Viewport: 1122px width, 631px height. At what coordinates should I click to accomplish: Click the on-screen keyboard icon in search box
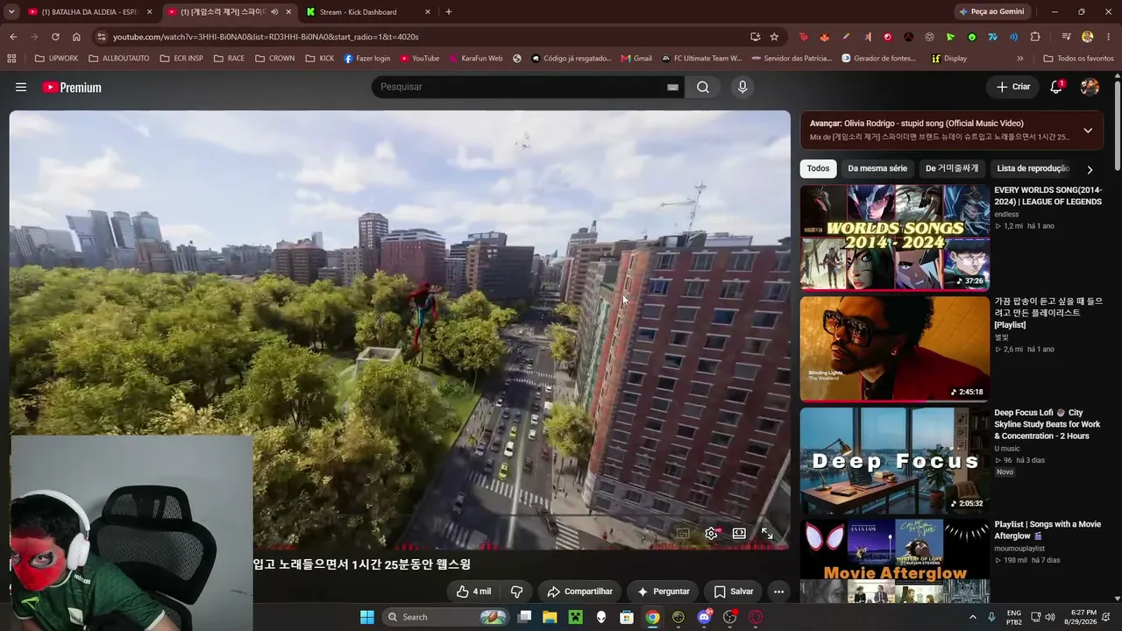pos(672,87)
